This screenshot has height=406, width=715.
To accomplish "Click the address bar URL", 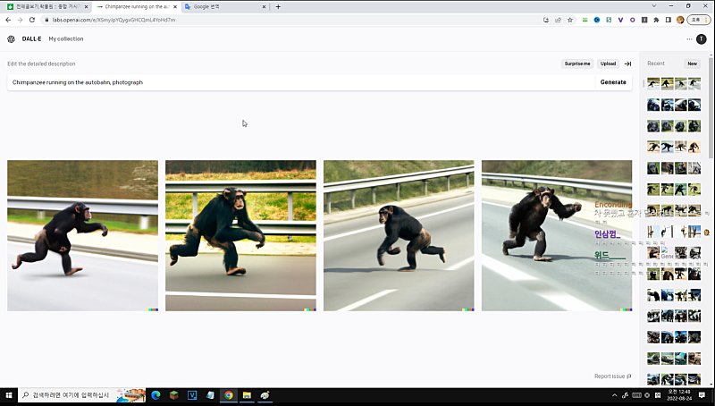I will 114,20.
